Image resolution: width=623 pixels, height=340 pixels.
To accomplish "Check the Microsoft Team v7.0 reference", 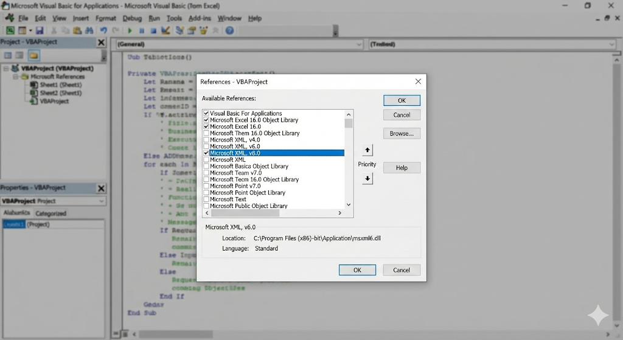I will click(206, 173).
